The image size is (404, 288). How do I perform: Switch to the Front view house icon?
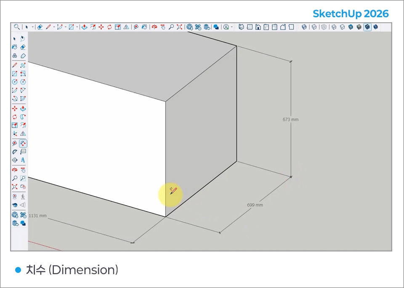tap(258, 27)
